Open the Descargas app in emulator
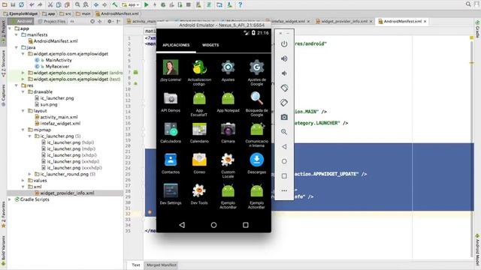The width and height of the screenshot is (481, 270). click(x=257, y=163)
